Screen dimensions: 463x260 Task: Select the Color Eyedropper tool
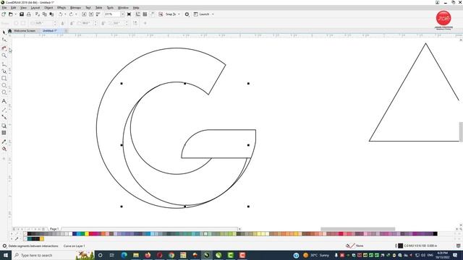pos(4,142)
